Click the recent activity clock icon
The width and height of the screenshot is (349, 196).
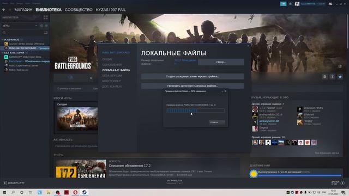[41, 26]
